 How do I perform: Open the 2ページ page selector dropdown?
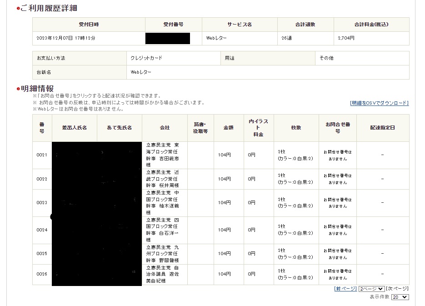point(371,289)
